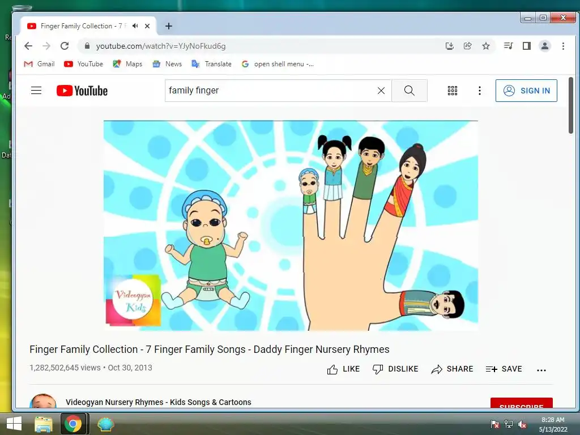The image size is (580, 435).
Task: Clear the search query with X
Action: pos(381,91)
